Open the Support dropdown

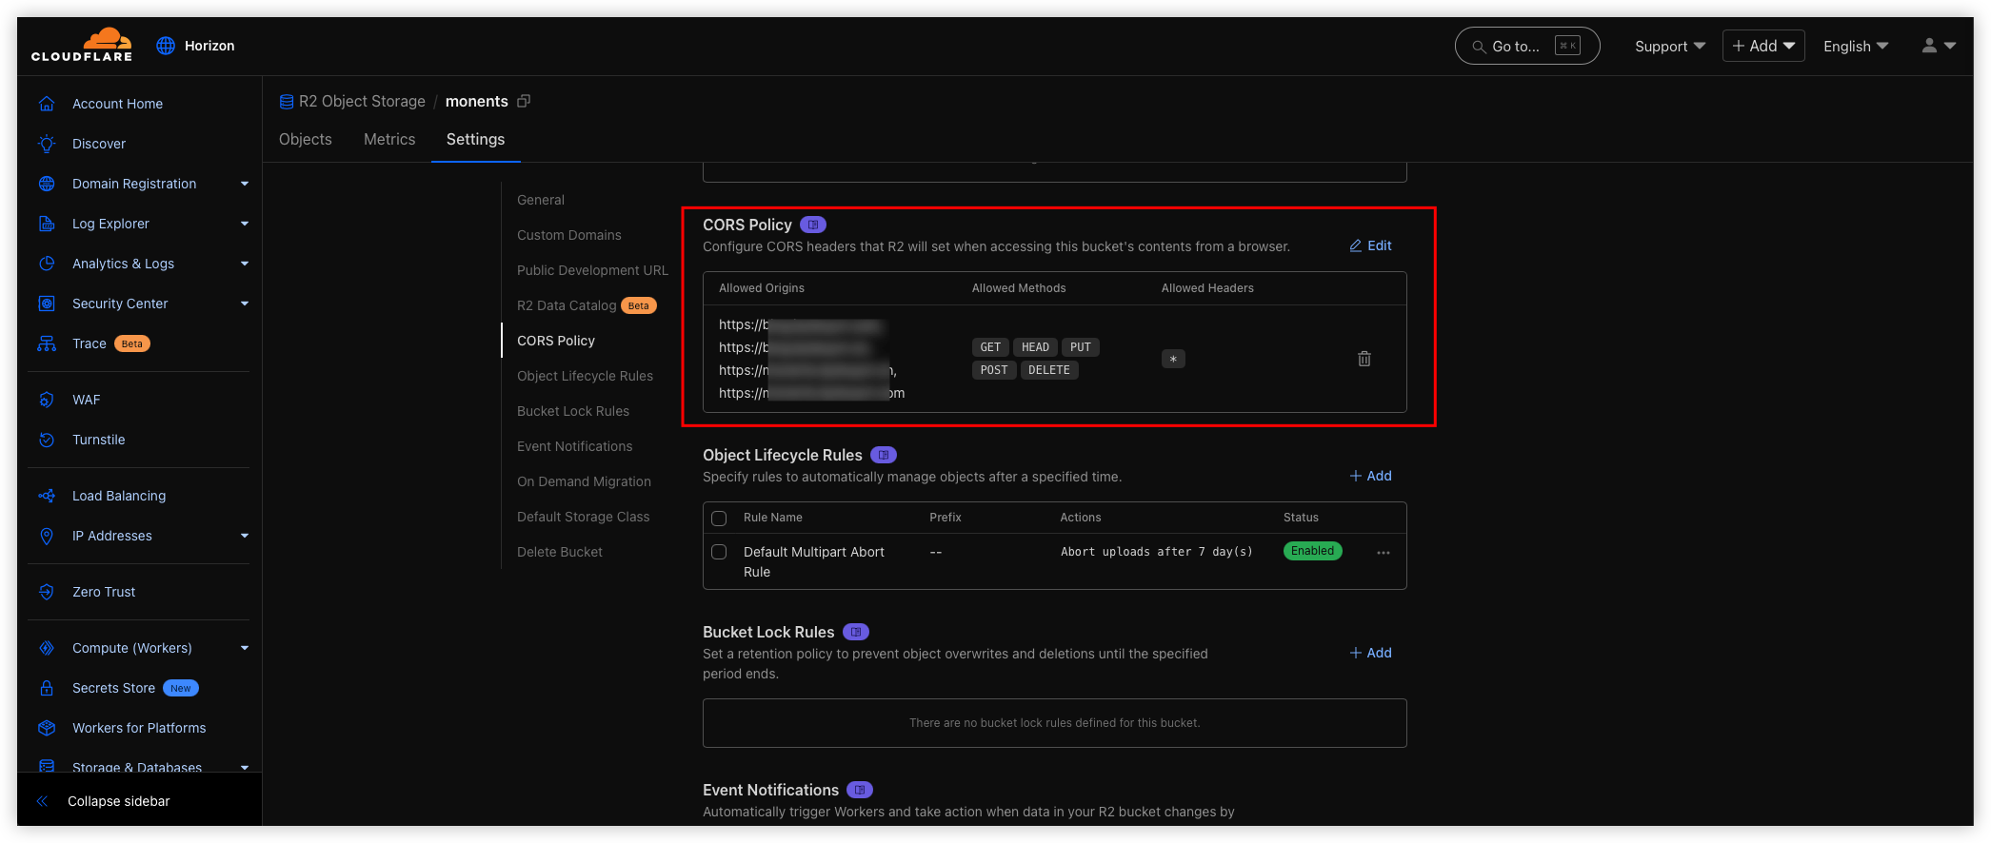[x=1670, y=46]
